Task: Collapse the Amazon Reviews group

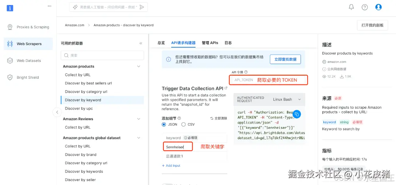Action: [138, 119]
